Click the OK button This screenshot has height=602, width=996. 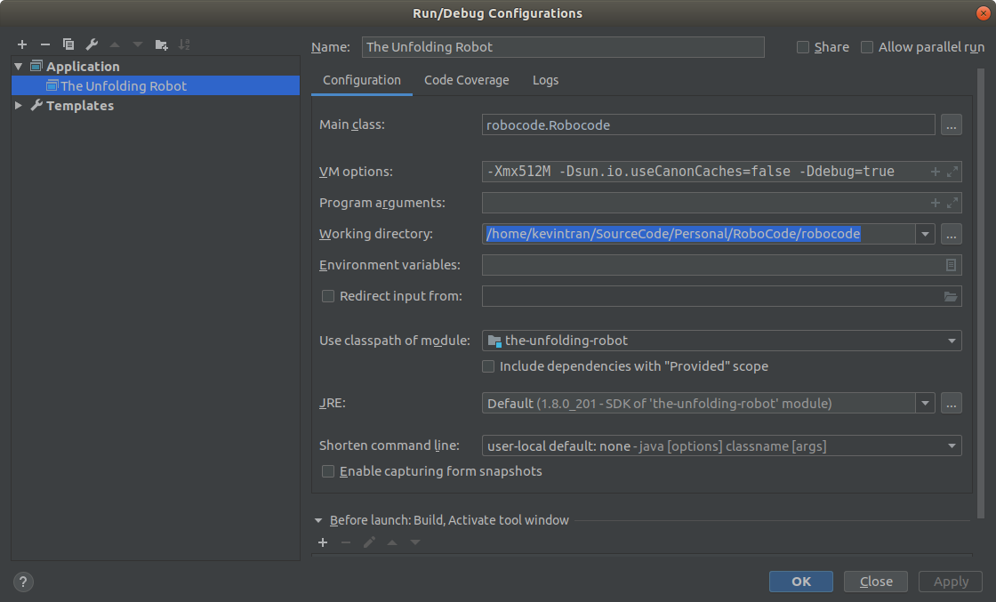pos(800,582)
